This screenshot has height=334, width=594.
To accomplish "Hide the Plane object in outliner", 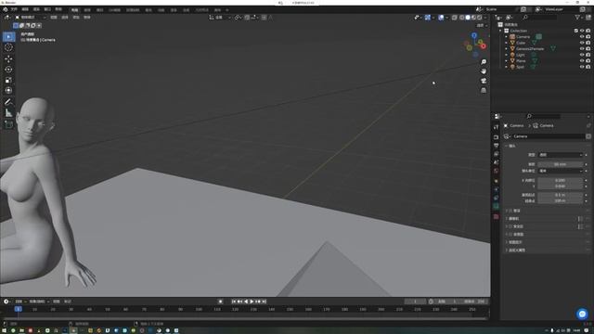I will tap(582, 61).
